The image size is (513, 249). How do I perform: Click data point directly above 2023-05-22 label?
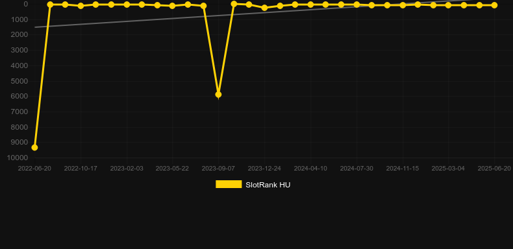pos(173,6)
